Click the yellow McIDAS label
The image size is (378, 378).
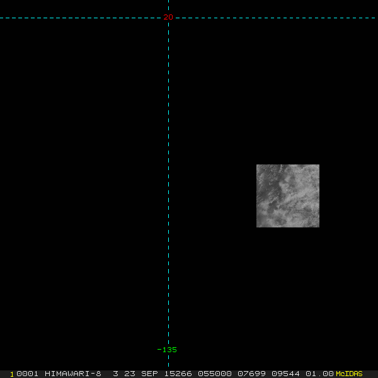tap(349, 374)
